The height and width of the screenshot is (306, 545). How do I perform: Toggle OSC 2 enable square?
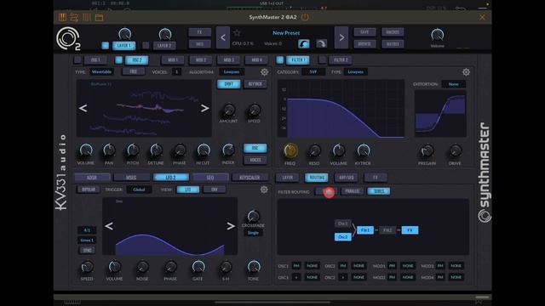pos(119,59)
